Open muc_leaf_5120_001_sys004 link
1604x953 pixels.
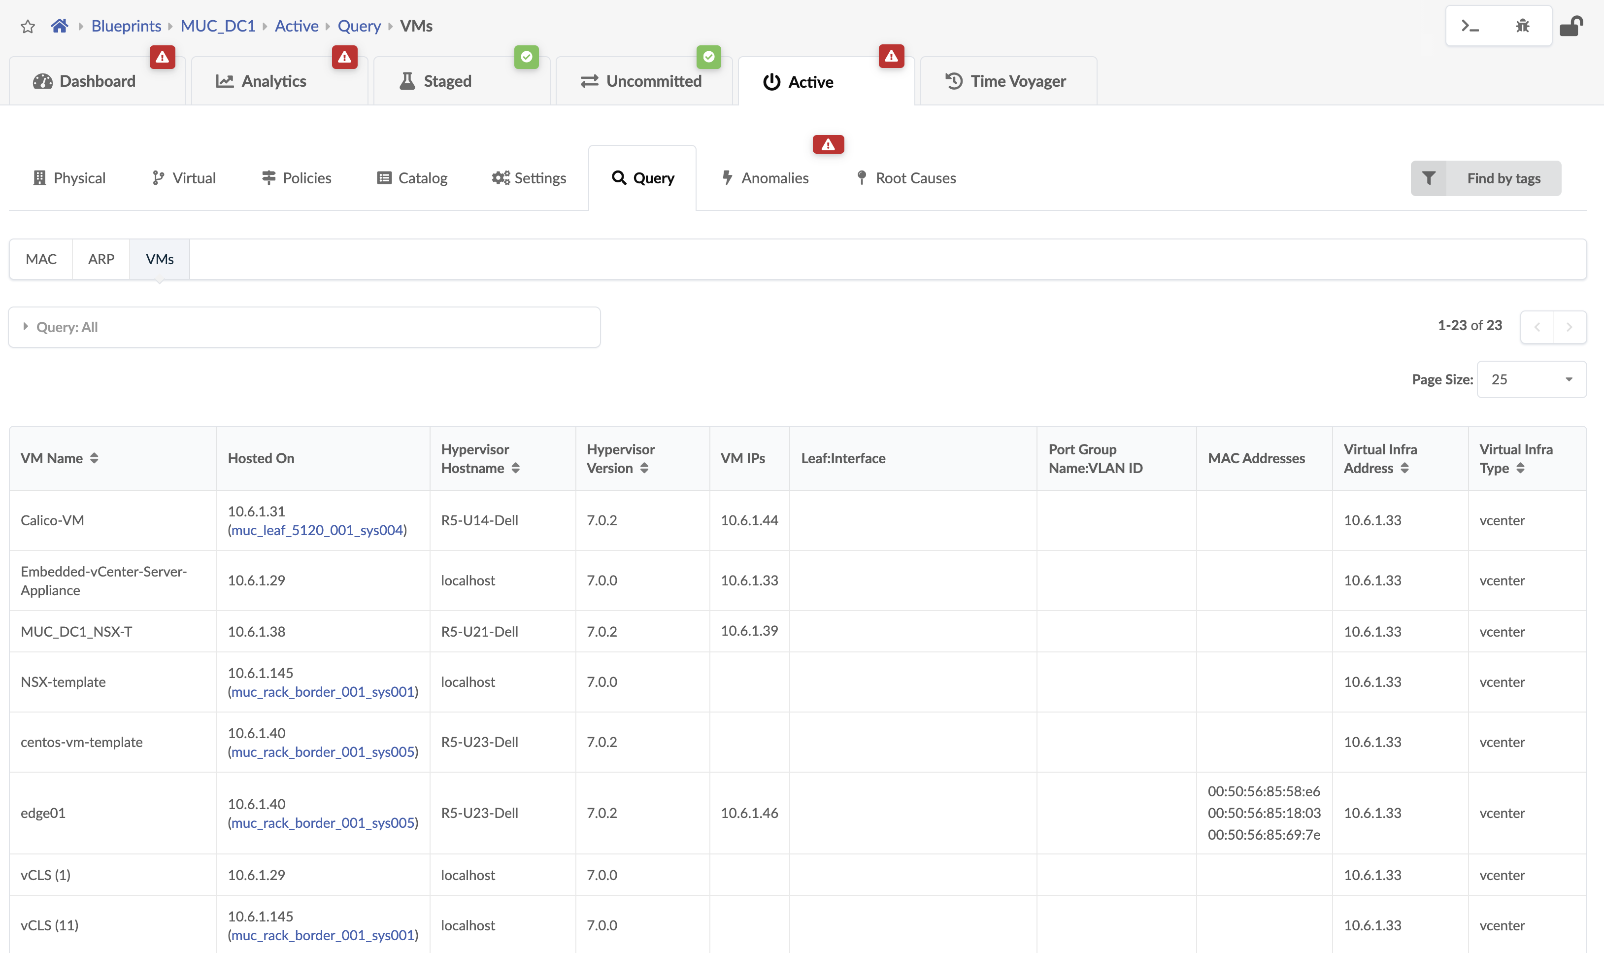pos(317,530)
